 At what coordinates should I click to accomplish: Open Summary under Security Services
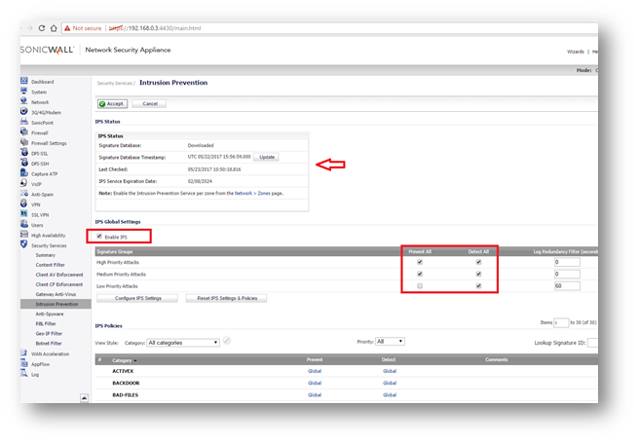click(x=45, y=255)
